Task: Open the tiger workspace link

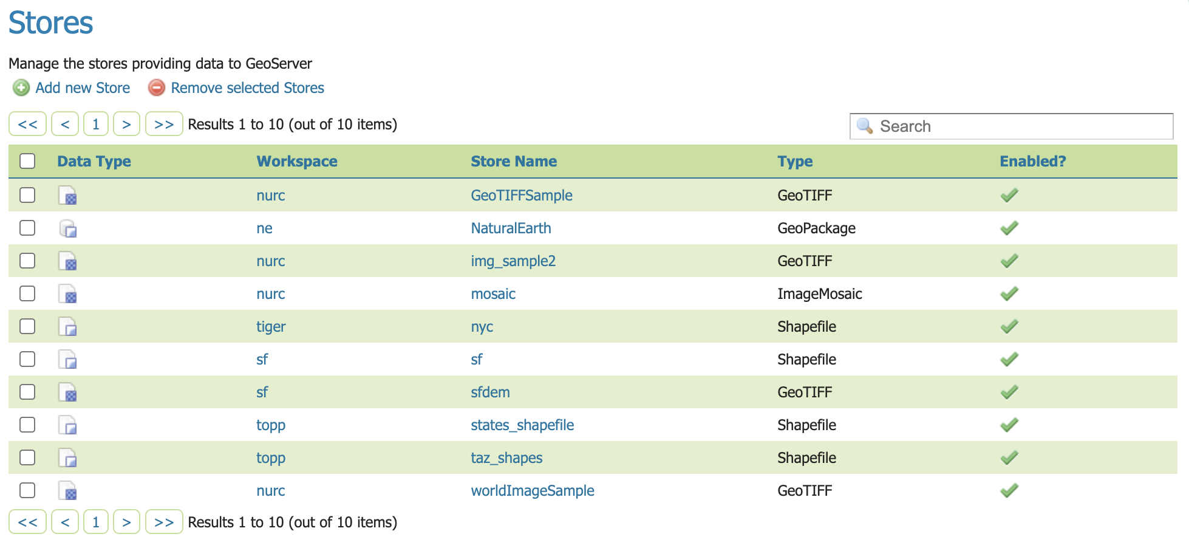Action: pyautogui.click(x=271, y=327)
